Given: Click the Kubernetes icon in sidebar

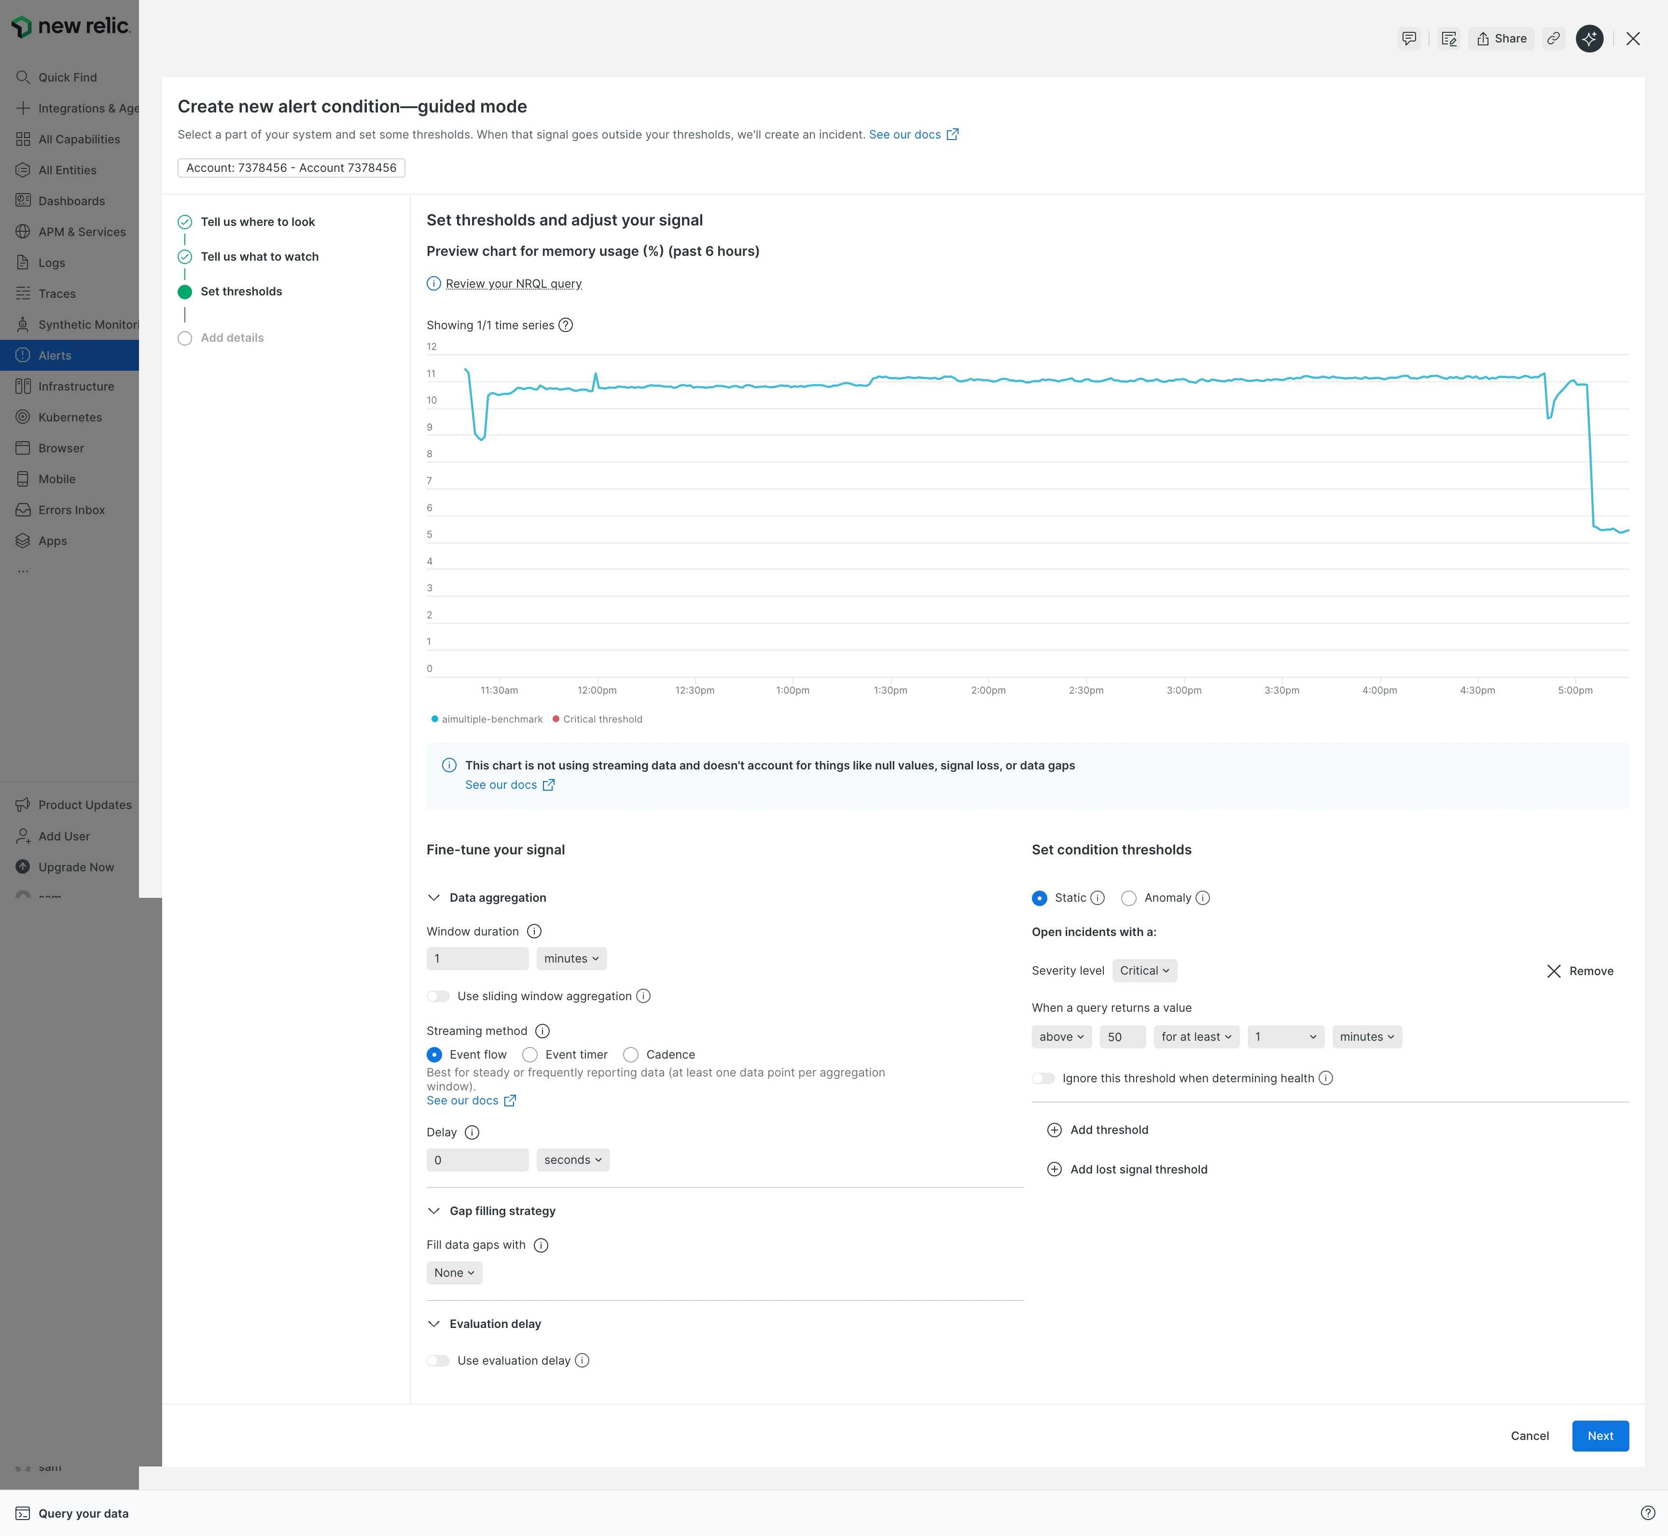Looking at the screenshot, I should point(23,417).
